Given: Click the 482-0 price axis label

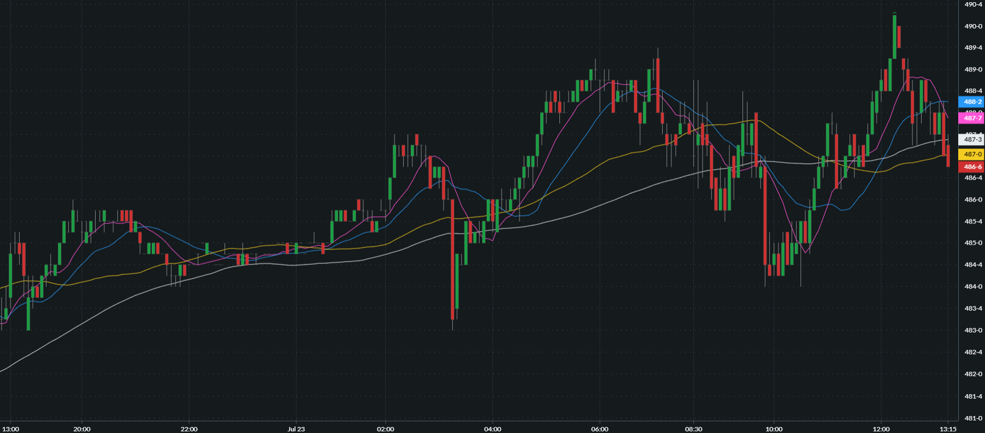Looking at the screenshot, I should [973, 374].
